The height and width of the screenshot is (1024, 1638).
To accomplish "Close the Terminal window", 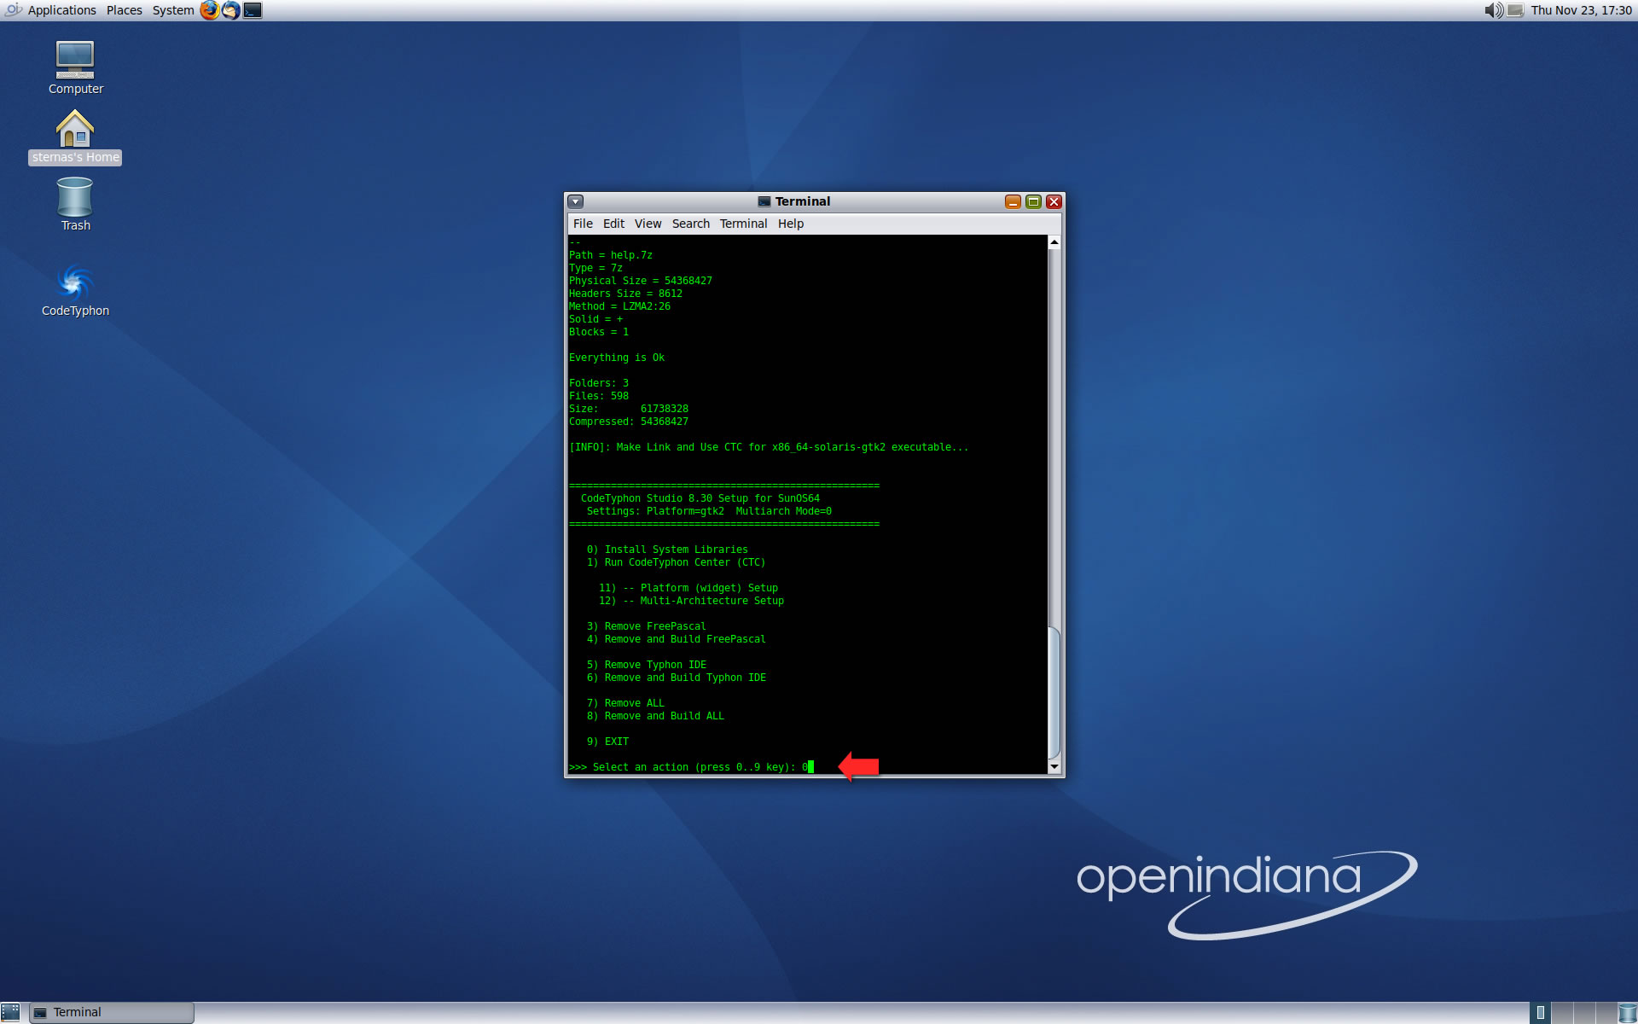I will click(1054, 201).
